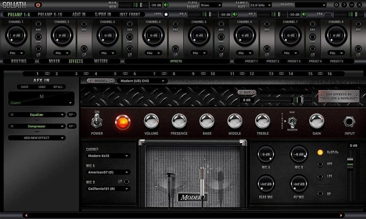Expand the Mic A American57 dropdown
Viewport: 366px width, 219px height.
point(108,172)
